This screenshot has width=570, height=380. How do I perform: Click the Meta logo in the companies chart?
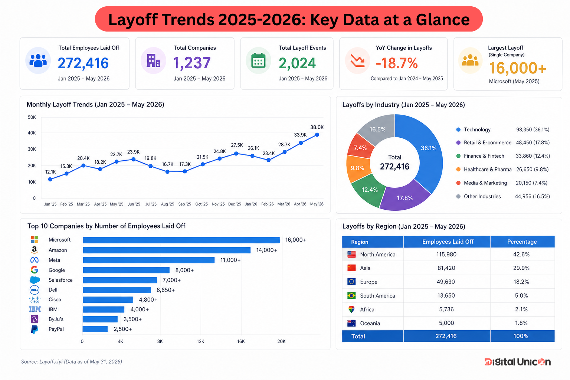click(x=35, y=260)
